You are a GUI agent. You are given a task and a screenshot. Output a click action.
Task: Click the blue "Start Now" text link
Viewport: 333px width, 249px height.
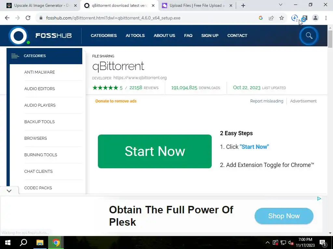[254, 147]
